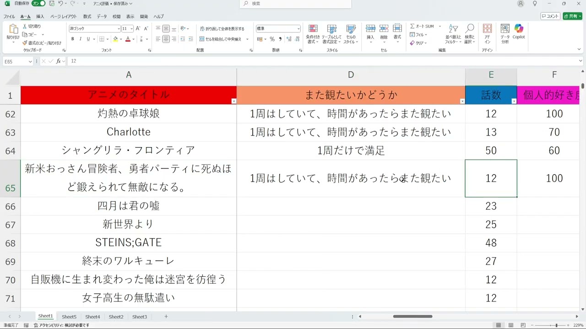Click the format painter brush icon
Viewport: 586px width, 329px height.
point(25,43)
